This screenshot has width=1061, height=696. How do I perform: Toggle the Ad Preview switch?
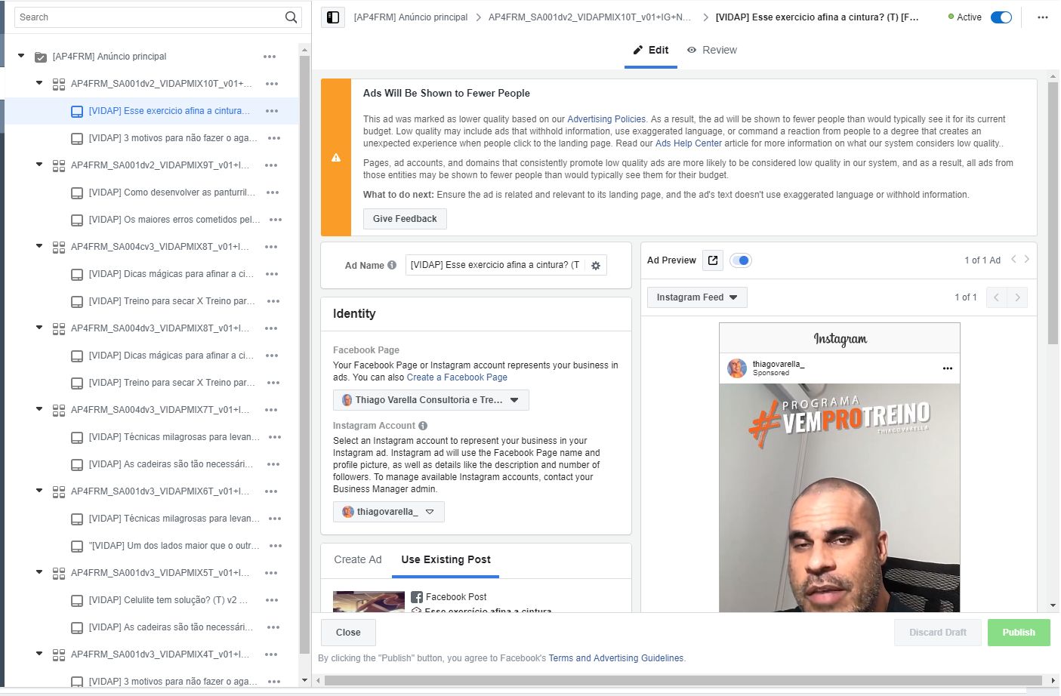tap(741, 260)
